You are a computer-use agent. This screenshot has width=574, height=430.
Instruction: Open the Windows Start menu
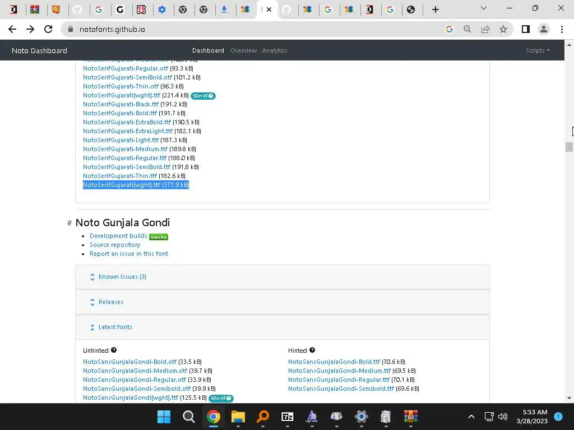click(164, 417)
